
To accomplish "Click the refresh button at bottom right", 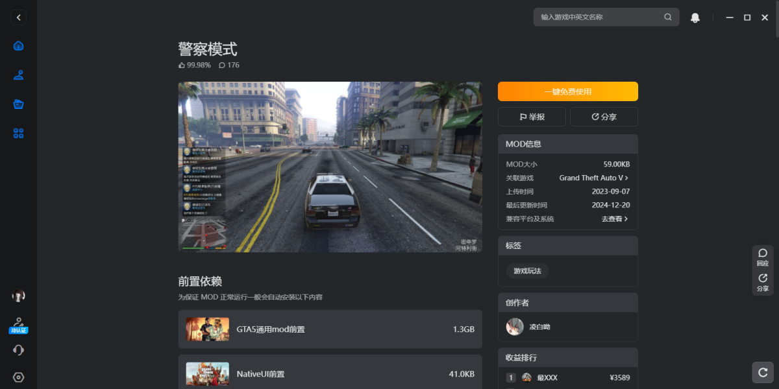I will point(763,372).
